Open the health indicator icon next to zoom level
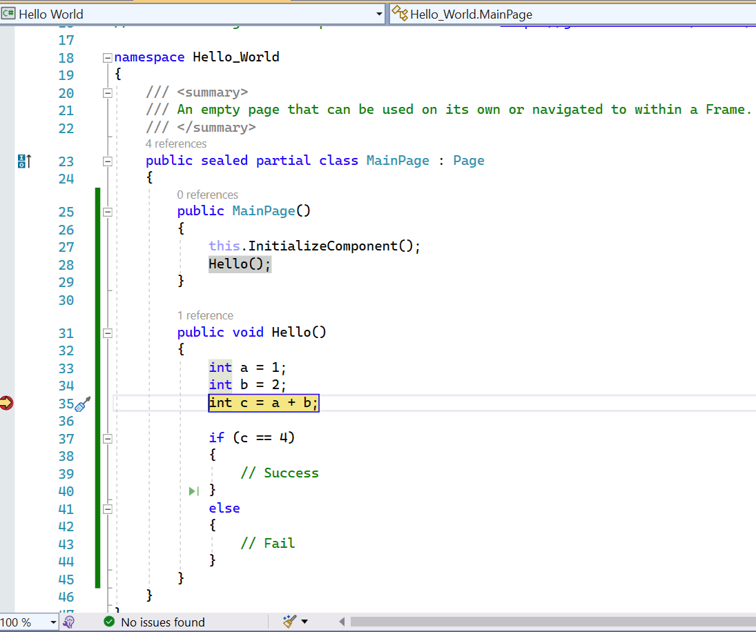 [69, 622]
